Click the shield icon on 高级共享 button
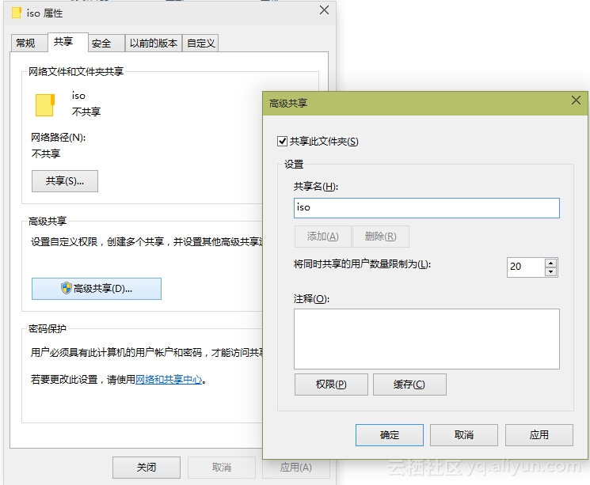Viewport: 590px width, 485px height. coord(67,288)
